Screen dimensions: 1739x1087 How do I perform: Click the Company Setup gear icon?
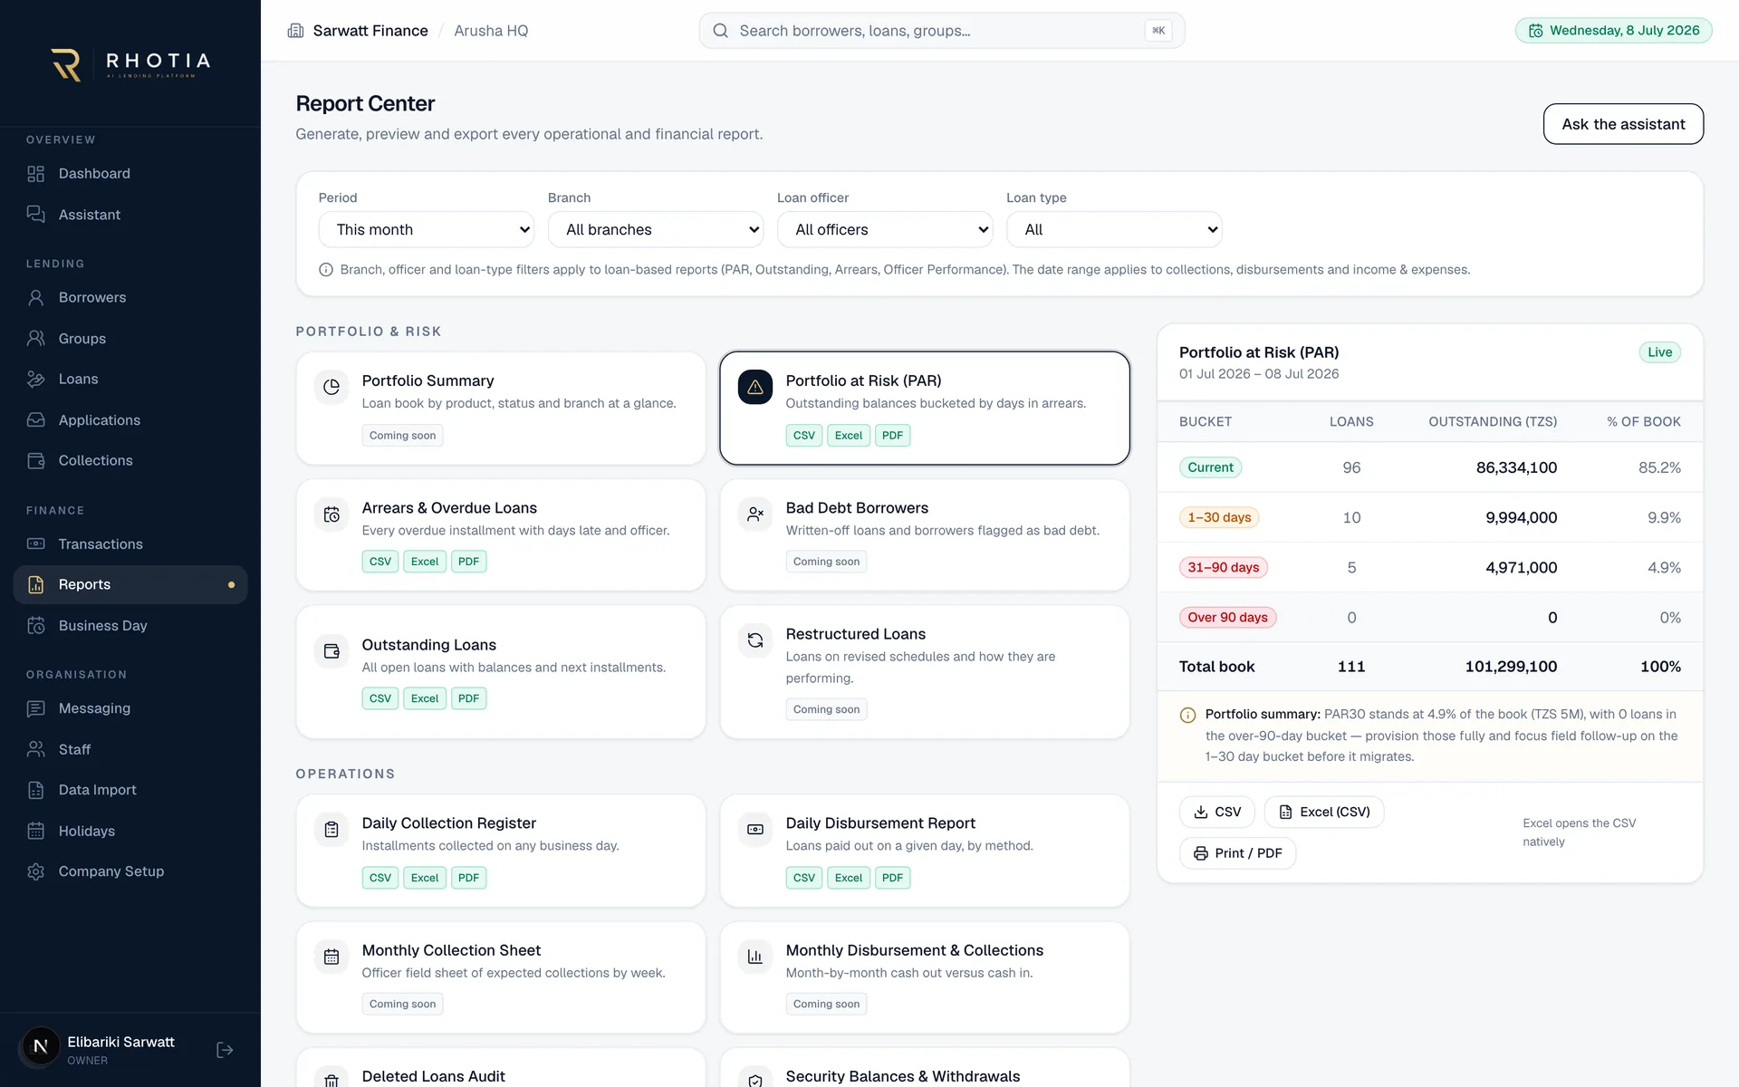point(36,872)
